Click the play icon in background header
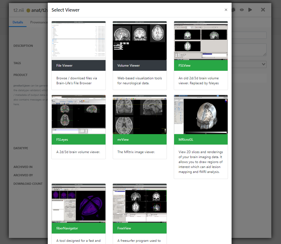 [250, 10]
